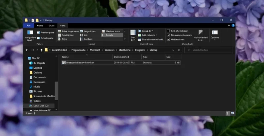Click Hide selected items

pos(201,35)
